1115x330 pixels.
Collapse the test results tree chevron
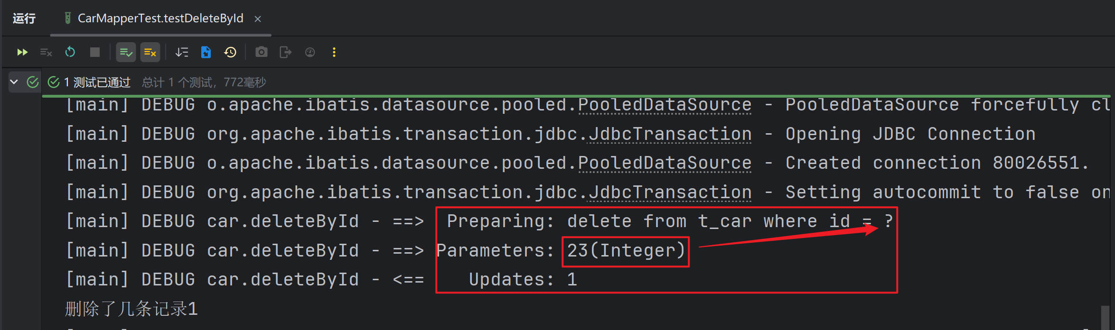tap(14, 82)
